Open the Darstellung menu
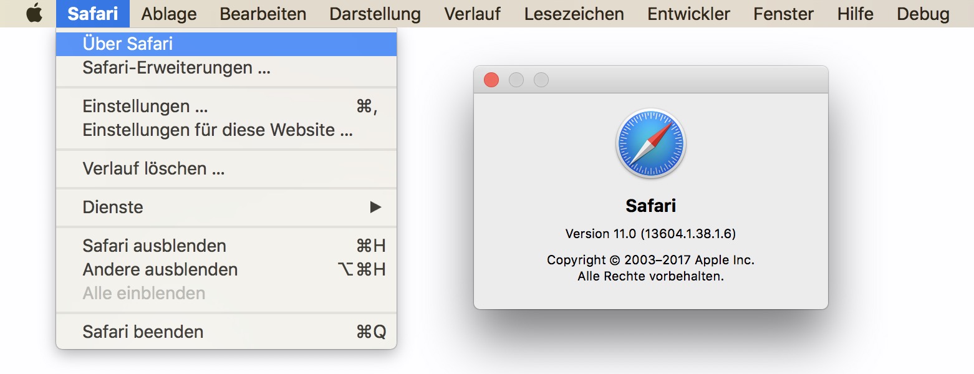The image size is (974, 374). 375,14
